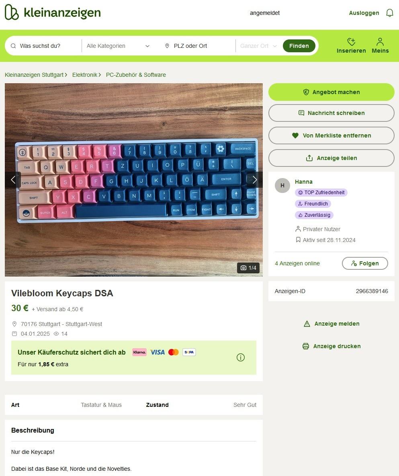Open Inserieren to post an ad
This screenshot has height=476, width=399.
351,45
